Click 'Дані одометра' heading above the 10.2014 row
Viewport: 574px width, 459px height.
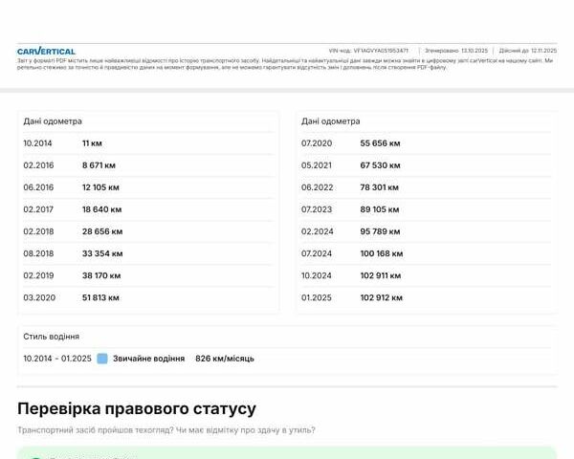click(53, 121)
